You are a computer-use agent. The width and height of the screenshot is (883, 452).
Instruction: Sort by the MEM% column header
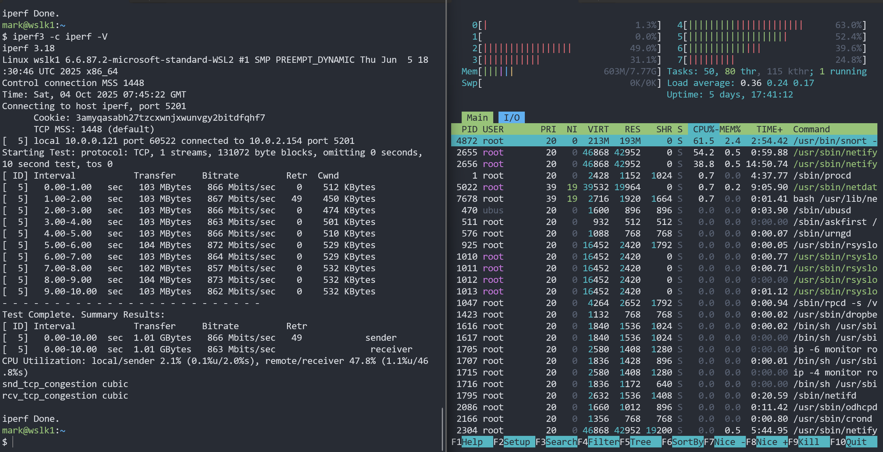pyautogui.click(x=730, y=129)
